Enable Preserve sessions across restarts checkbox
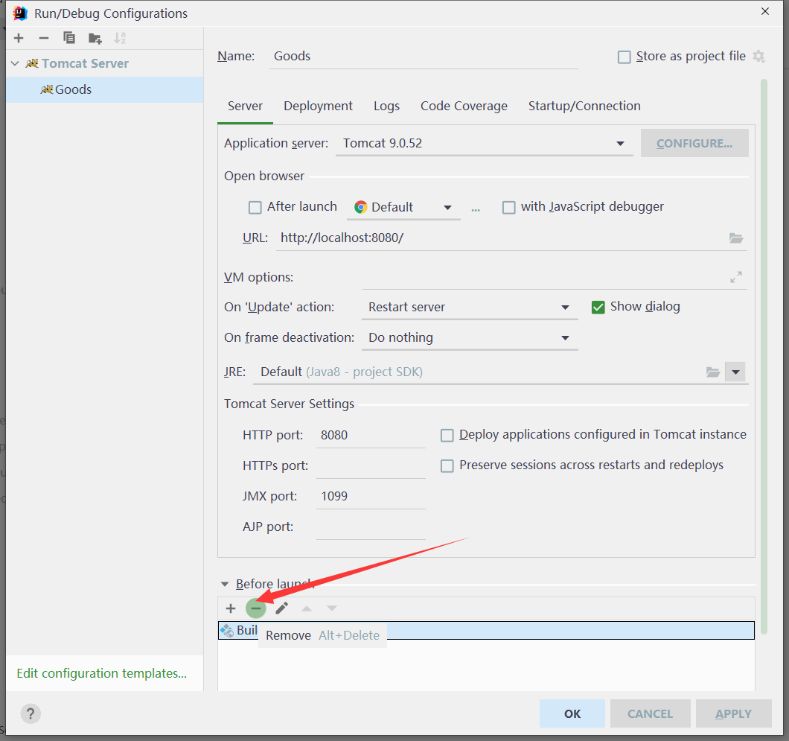789x741 pixels. [447, 465]
